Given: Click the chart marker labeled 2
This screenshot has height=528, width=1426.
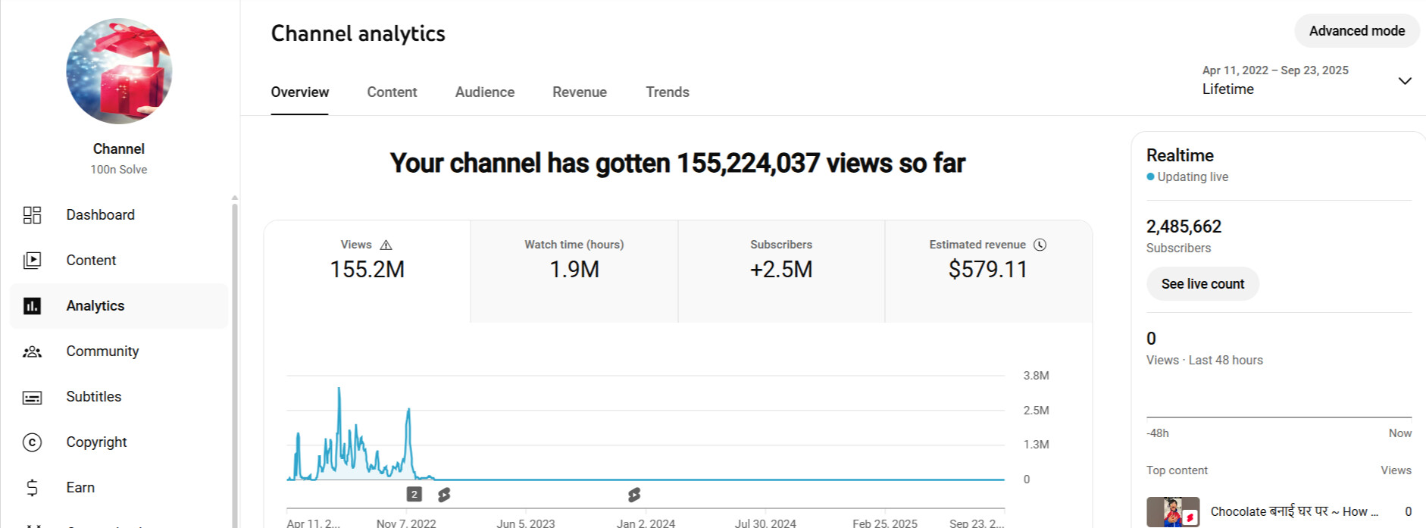Looking at the screenshot, I should coord(414,495).
